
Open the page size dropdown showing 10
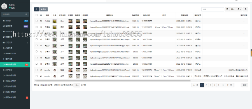point(77,85)
